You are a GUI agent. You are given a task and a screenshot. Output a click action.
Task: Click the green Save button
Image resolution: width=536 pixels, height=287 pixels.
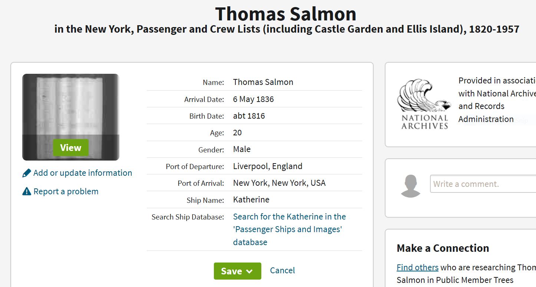(x=238, y=271)
